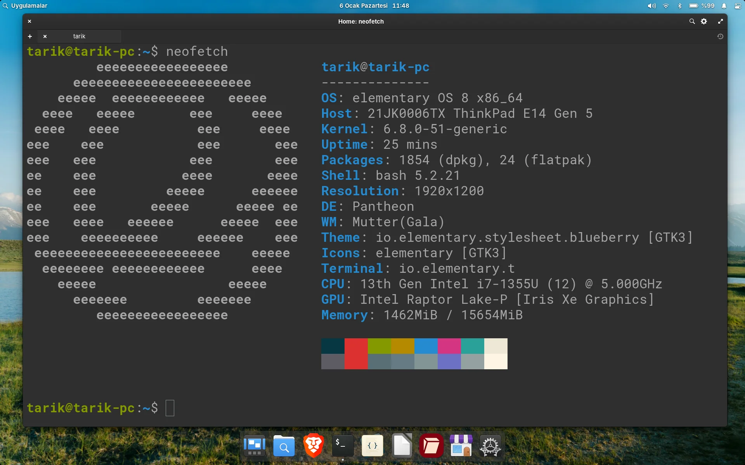Open the Wi-Fi network indicator
This screenshot has height=465, width=745.
pos(666,6)
